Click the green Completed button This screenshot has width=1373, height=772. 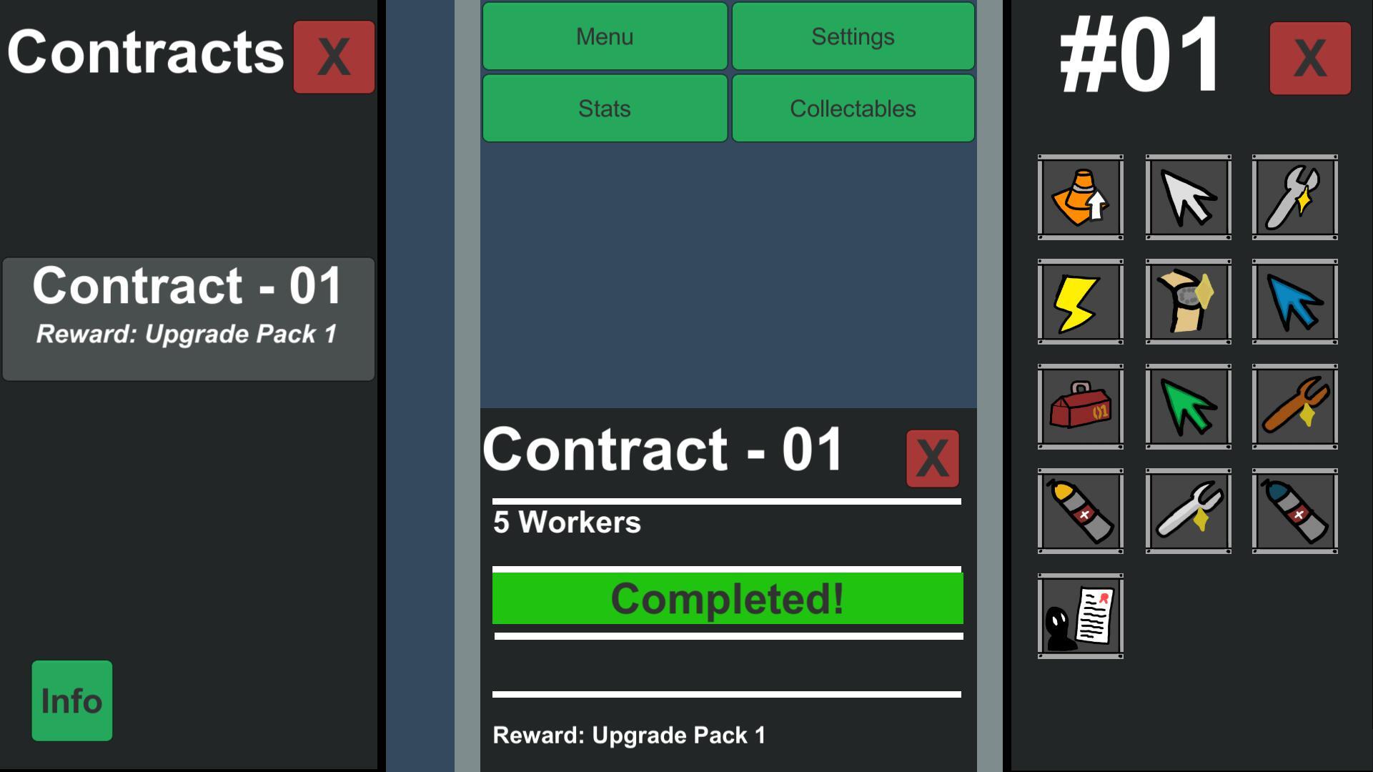(727, 598)
